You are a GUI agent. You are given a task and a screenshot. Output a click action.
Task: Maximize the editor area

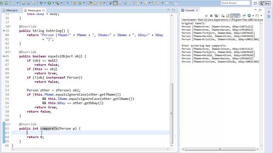point(173,10)
